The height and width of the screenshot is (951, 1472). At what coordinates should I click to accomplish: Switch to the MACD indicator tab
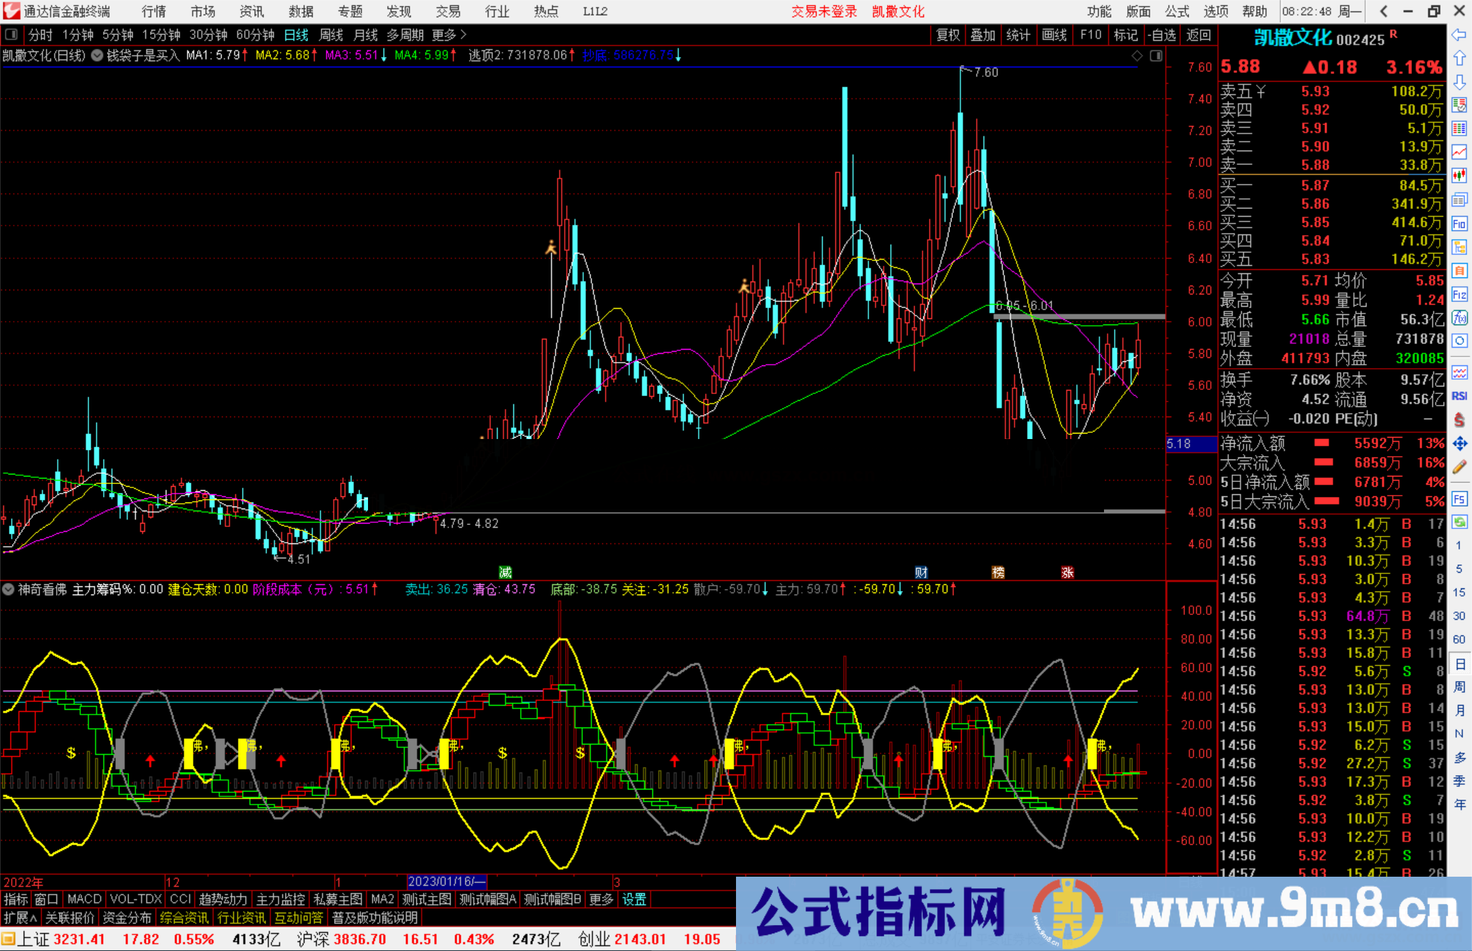pos(84,899)
